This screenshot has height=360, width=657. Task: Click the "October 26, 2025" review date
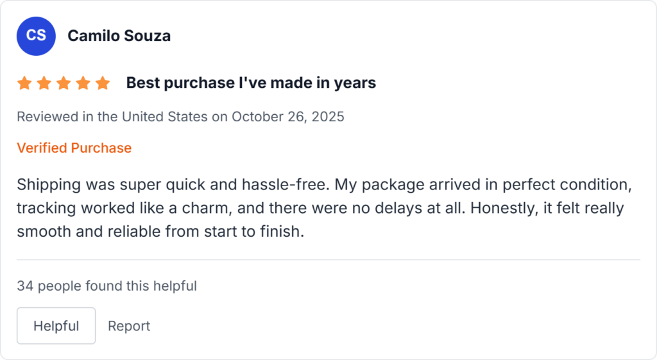(x=287, y=117)
